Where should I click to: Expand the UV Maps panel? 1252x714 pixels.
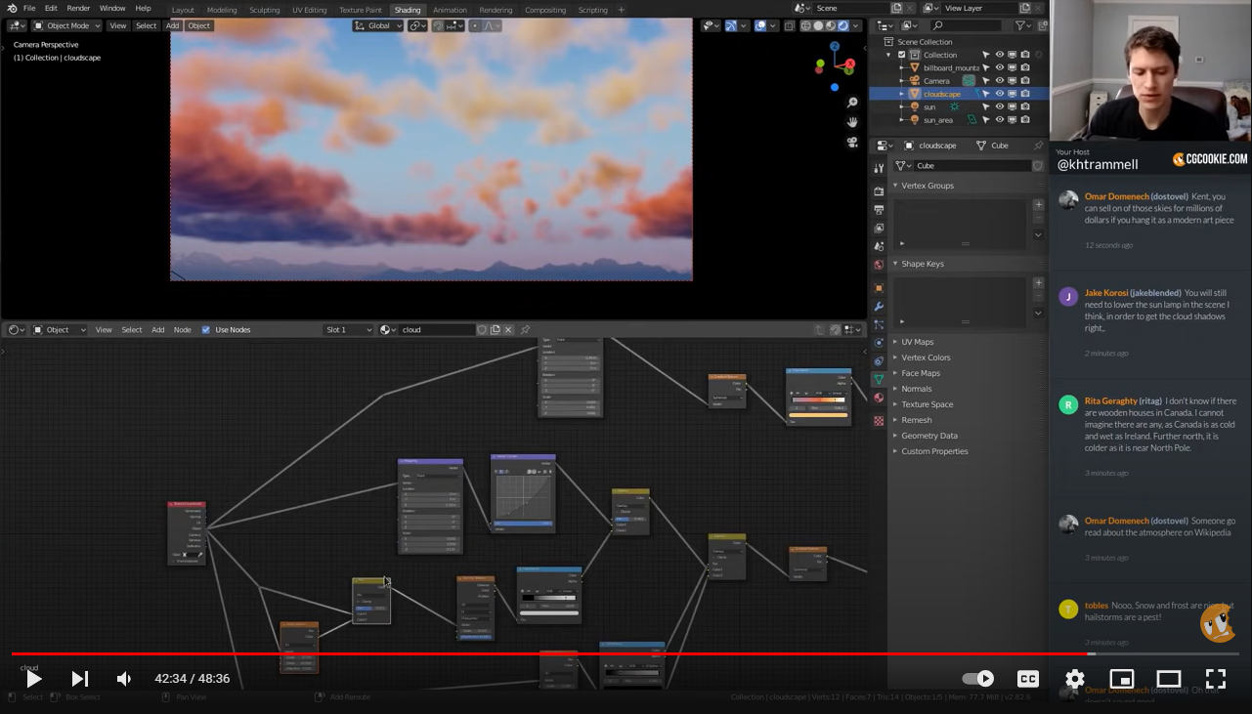pyautogui.click(x=917, y=342)
